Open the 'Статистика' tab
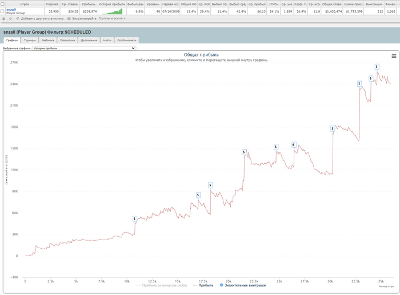400x295 pixels. 67,41
